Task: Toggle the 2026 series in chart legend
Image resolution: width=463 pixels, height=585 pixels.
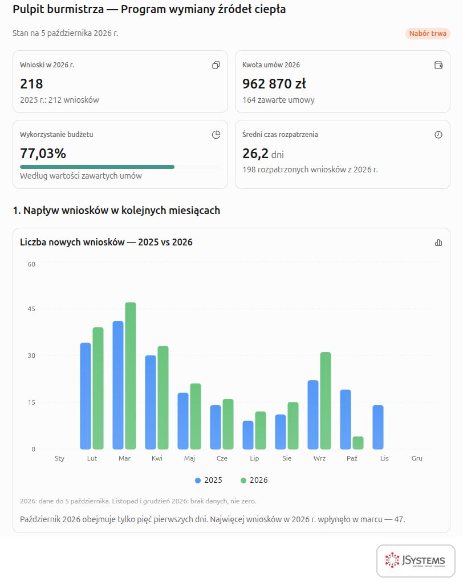Action: click(254, 480)
